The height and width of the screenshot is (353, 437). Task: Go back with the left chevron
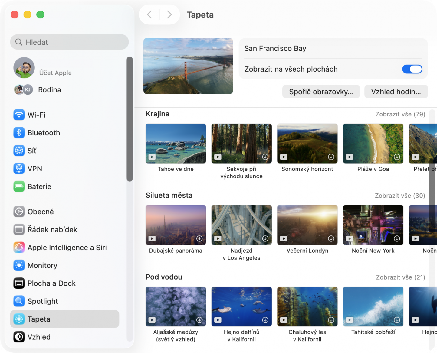coord(149,15)
